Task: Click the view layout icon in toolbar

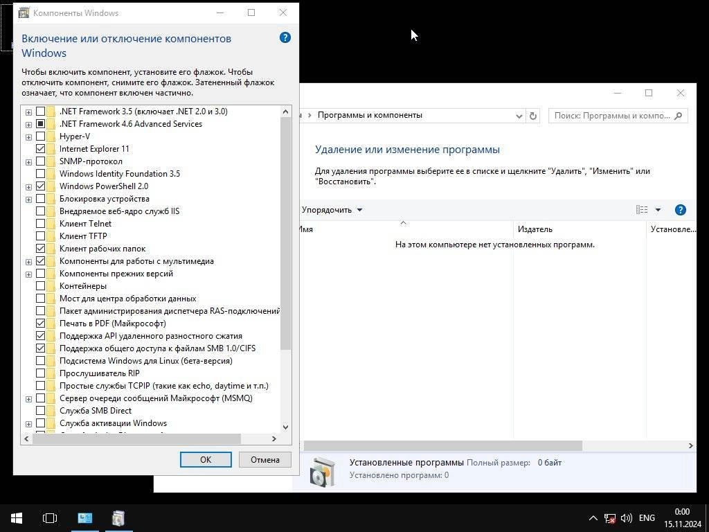Action: (642, 209)
